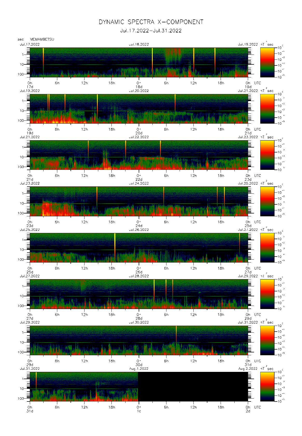Click the Aug.2.2022 date label
Viewport: 302px width, 436px height.
248,368
